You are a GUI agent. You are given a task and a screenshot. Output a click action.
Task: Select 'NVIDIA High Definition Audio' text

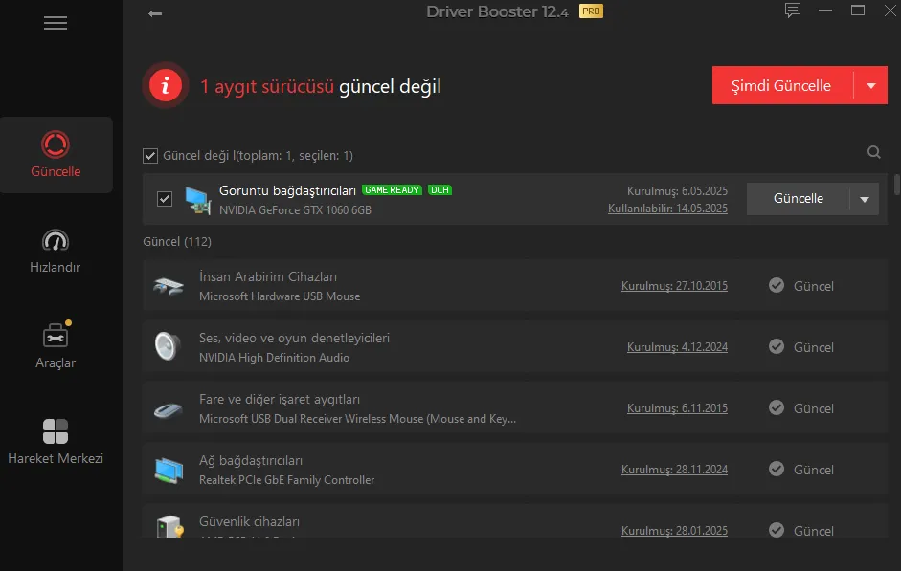pyautogui.click(x=274, y=358)
